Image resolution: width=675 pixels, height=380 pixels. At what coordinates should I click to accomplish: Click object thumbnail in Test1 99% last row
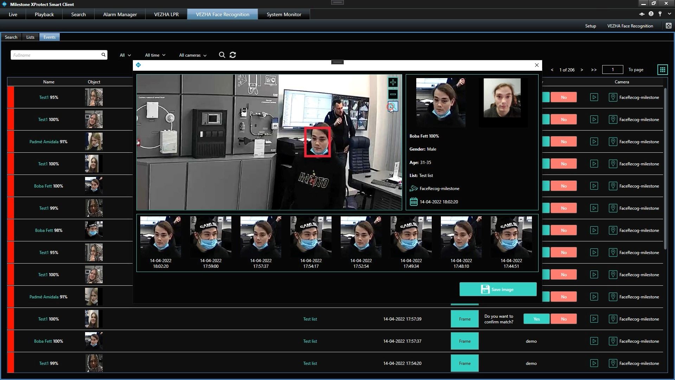94,363
